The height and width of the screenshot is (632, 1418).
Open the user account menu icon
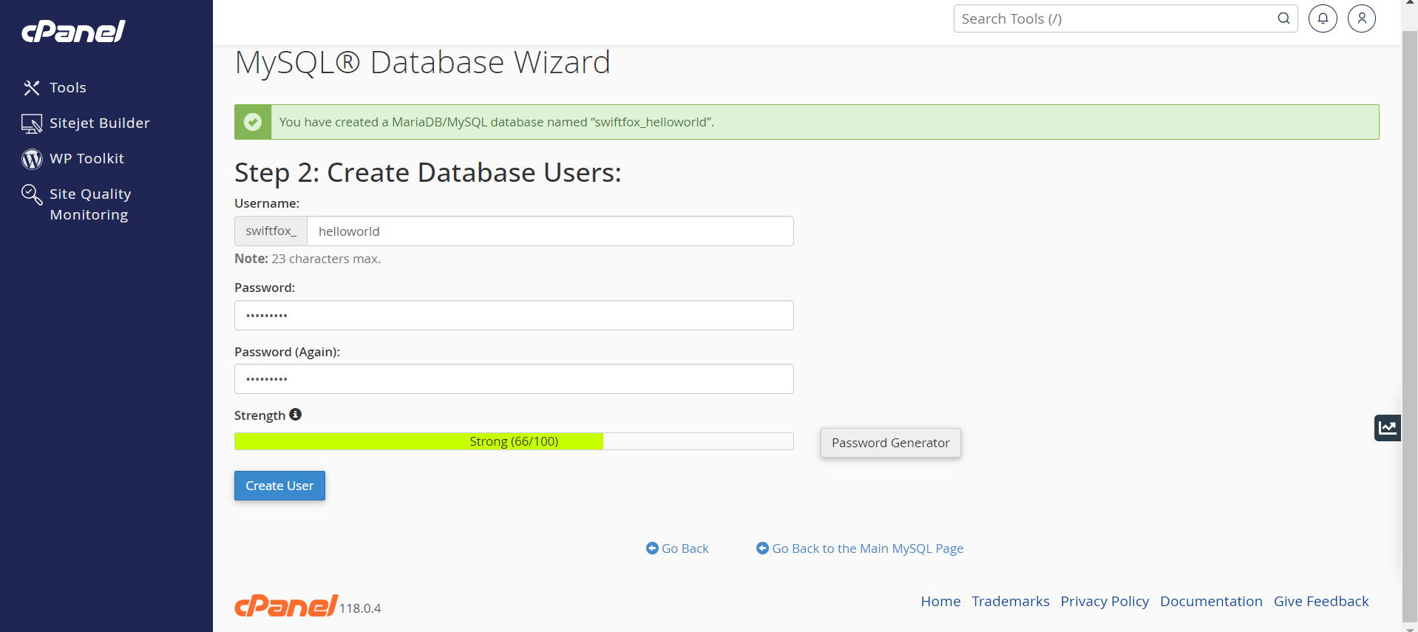[x=1362, y=18]
